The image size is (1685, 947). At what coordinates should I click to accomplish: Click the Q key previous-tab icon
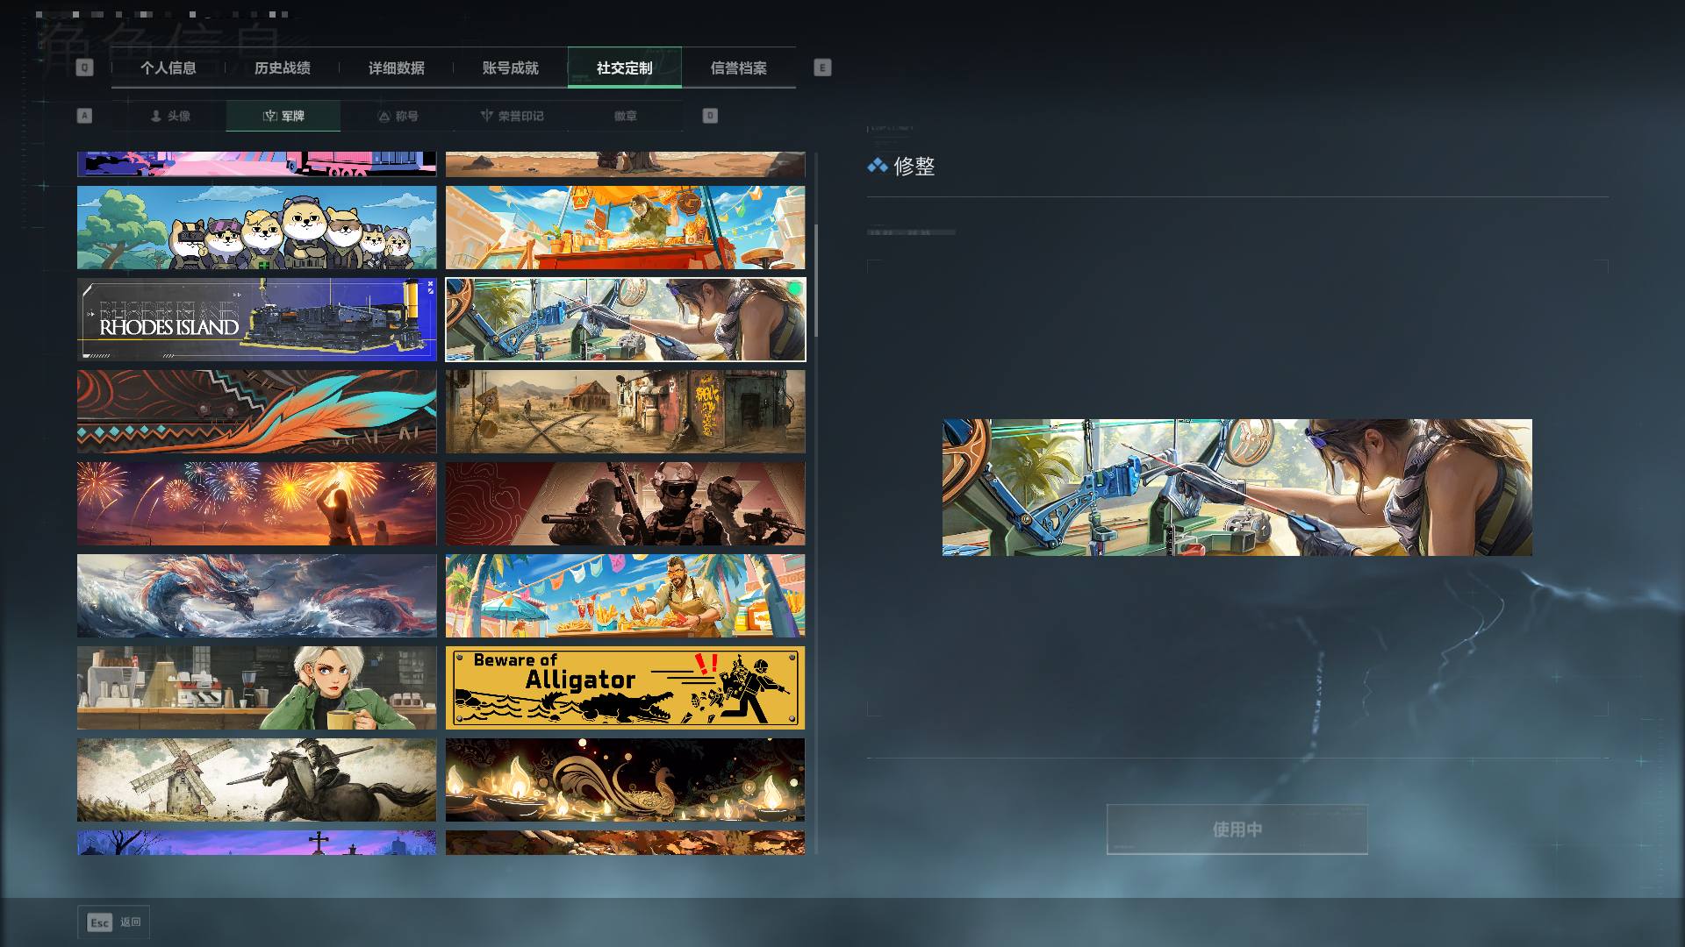(84, 68)
